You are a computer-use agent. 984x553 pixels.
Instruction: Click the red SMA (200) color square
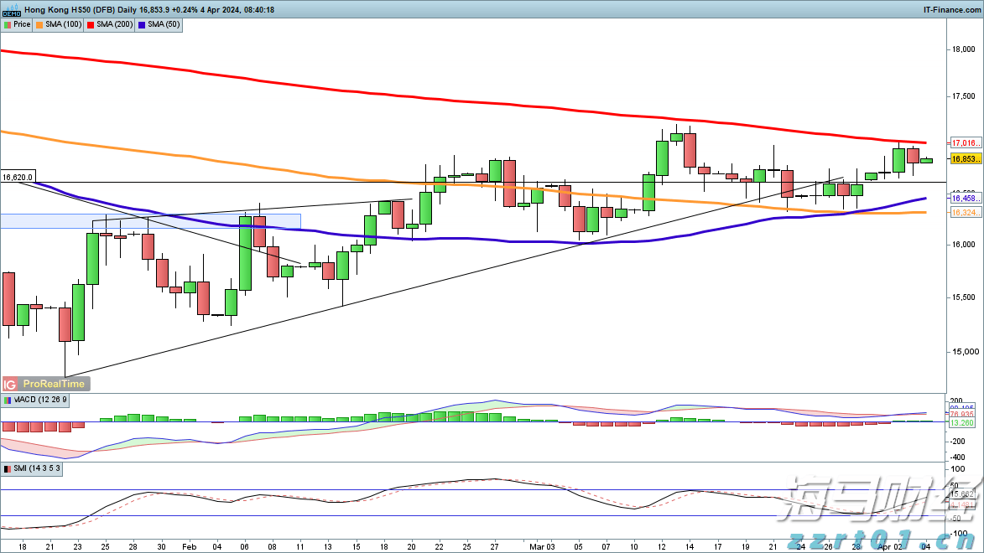pos(91,24)
